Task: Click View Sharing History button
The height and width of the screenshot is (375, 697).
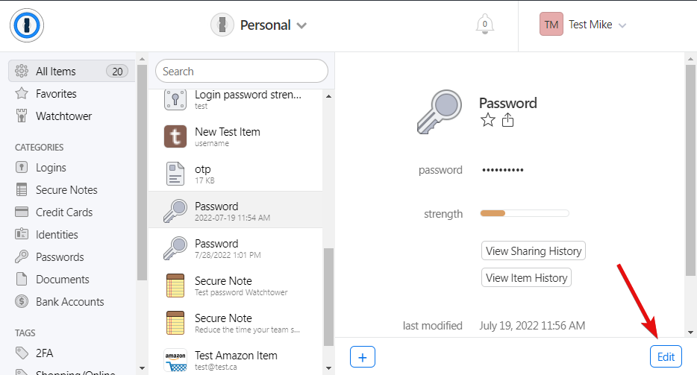Action: [x=534, y=251]
